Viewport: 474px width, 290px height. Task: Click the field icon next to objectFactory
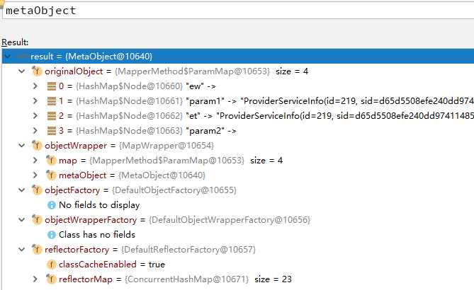tap(37, 190)
